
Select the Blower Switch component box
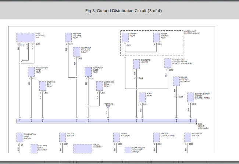pyautogui.click(x=191, y=97)
